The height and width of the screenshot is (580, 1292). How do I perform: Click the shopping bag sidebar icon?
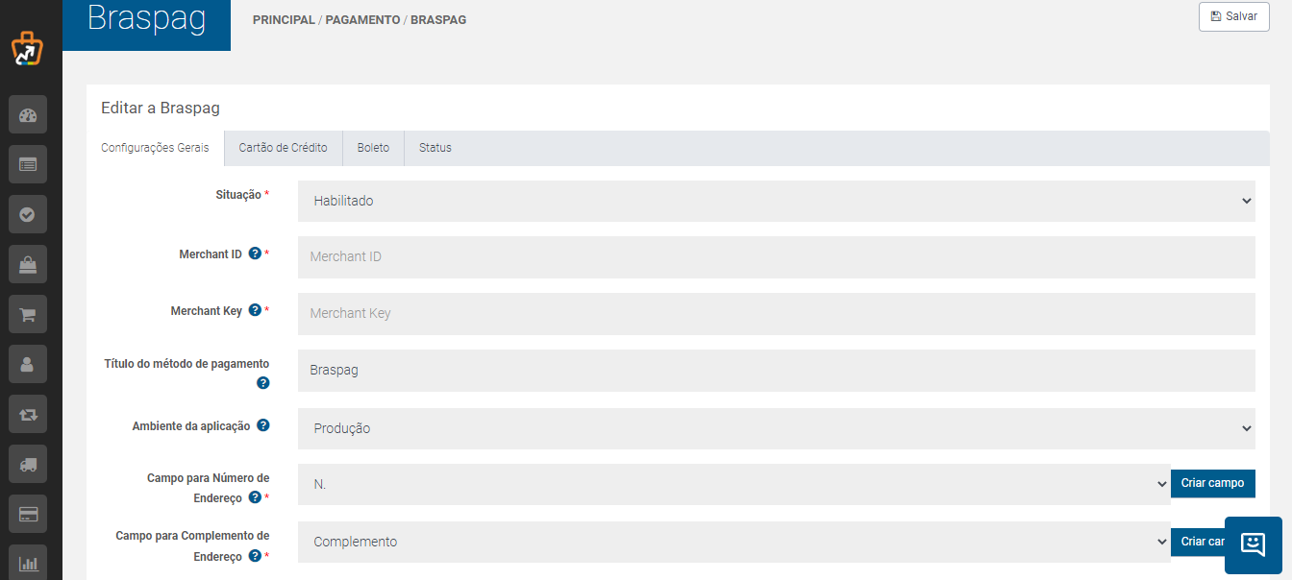[28, 263]
